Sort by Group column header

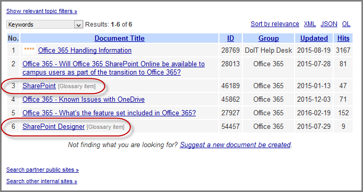pos(268,39)
